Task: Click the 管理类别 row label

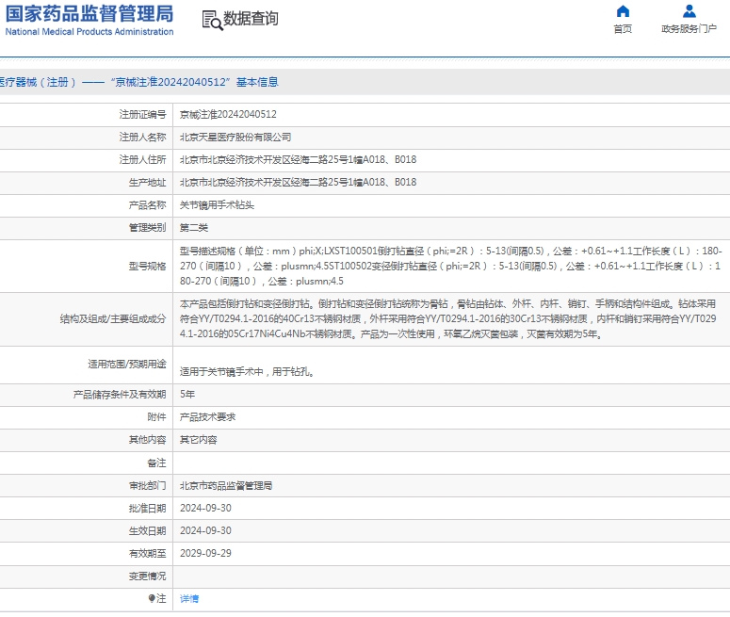Action: (147, 228)
